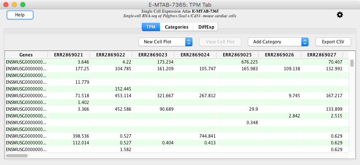Image resolution: width=360 pixels, height=165 pixels.
Task: Select cell with value 112.014
Action: [x=68, y=143]
